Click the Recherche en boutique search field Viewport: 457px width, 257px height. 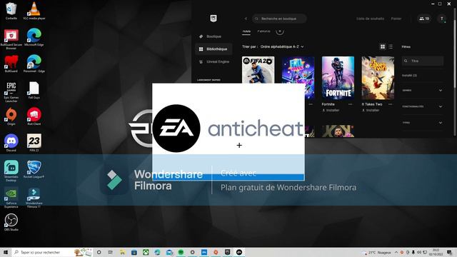tap(279, 19)
